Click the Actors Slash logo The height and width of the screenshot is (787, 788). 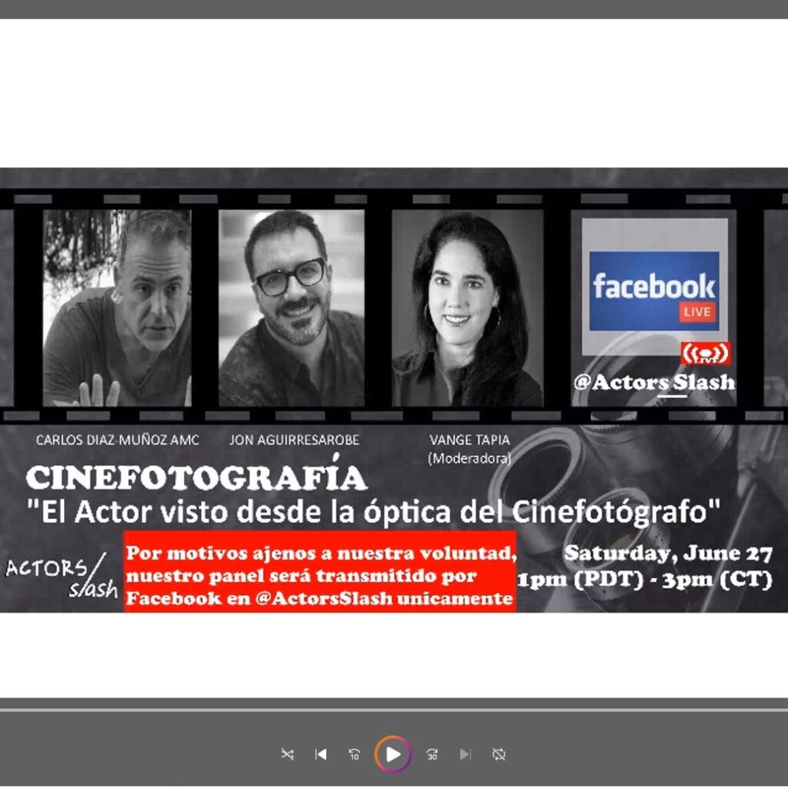[62, 578]
